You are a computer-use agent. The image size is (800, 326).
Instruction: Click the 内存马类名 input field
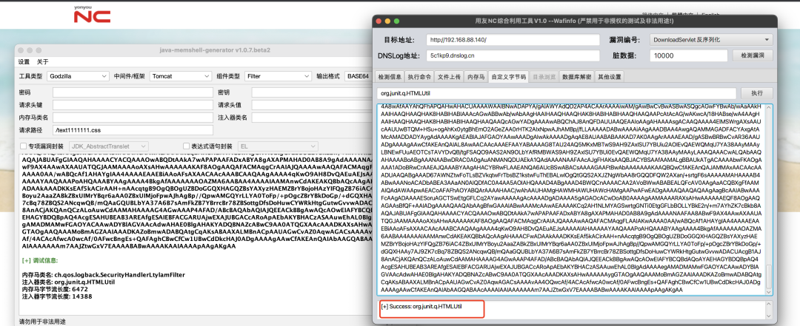pos(133,118)
